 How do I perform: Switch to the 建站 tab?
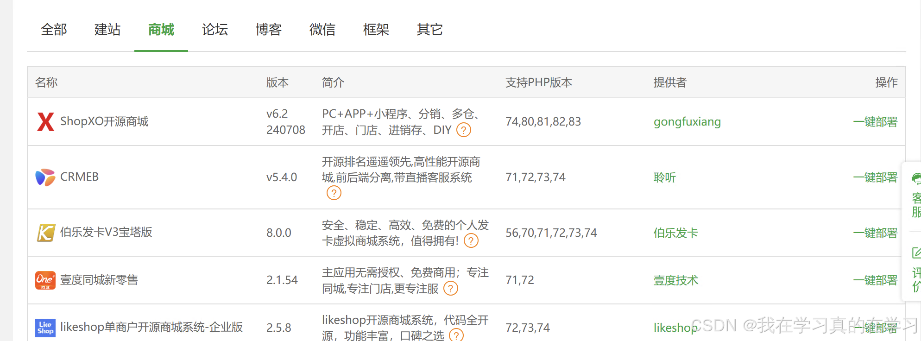107,30
